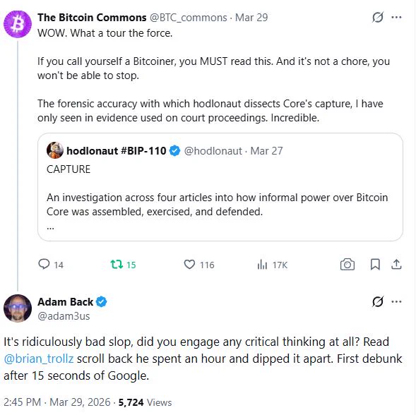This screenshot has width=416, height=415.
Task: Click hodlonaut's small avatar in quote
Action: (55, 150)
